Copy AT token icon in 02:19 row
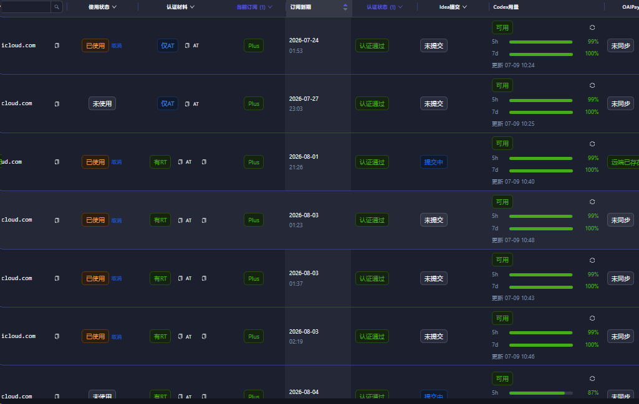Image resolution: width=639 pixels, height=404 pixels. 180,337
